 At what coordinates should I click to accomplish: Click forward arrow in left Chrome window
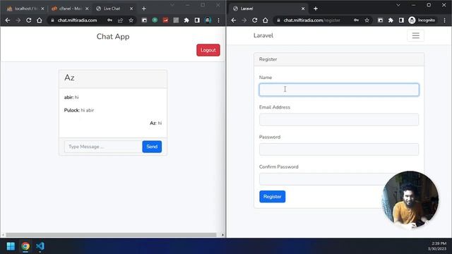[x=18, y=20]
